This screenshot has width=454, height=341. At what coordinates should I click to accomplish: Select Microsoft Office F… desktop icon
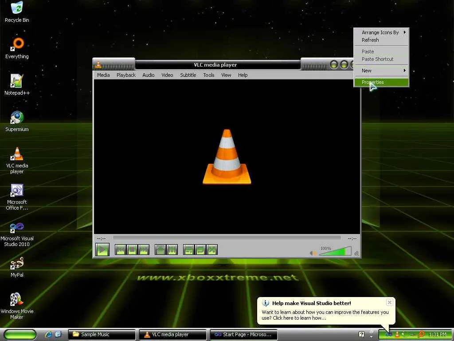point(17,197)
